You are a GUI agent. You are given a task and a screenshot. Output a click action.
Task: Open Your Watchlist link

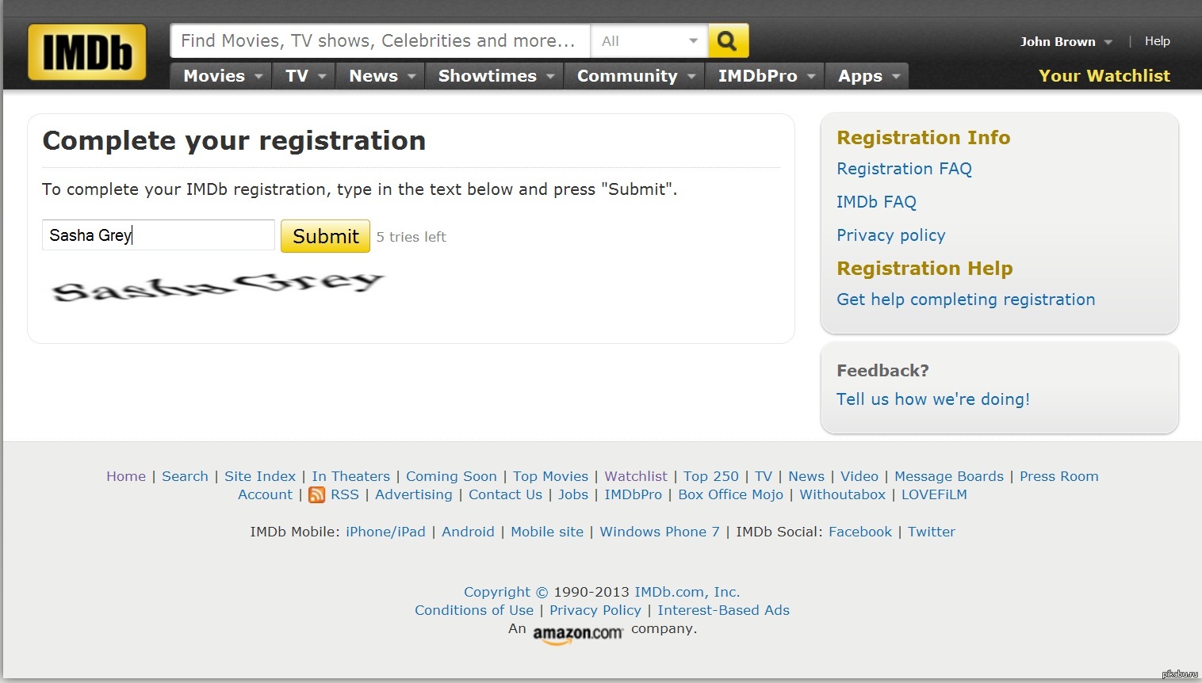1104,76
